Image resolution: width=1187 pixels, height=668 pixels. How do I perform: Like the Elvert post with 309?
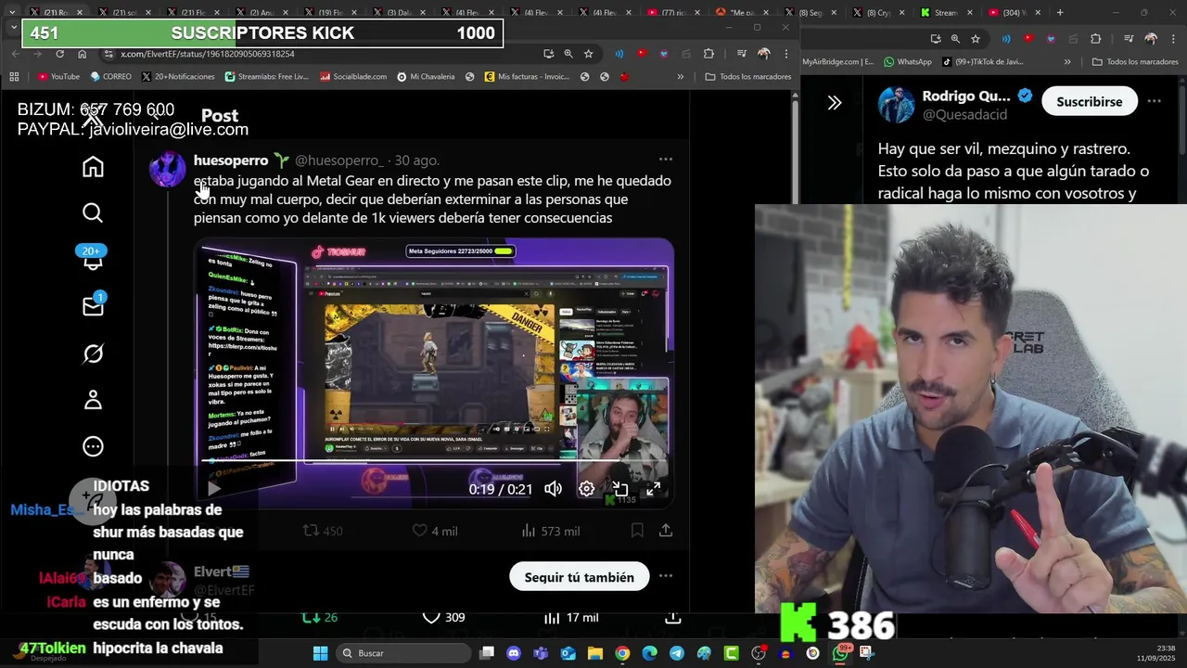[x=431, y=617]
